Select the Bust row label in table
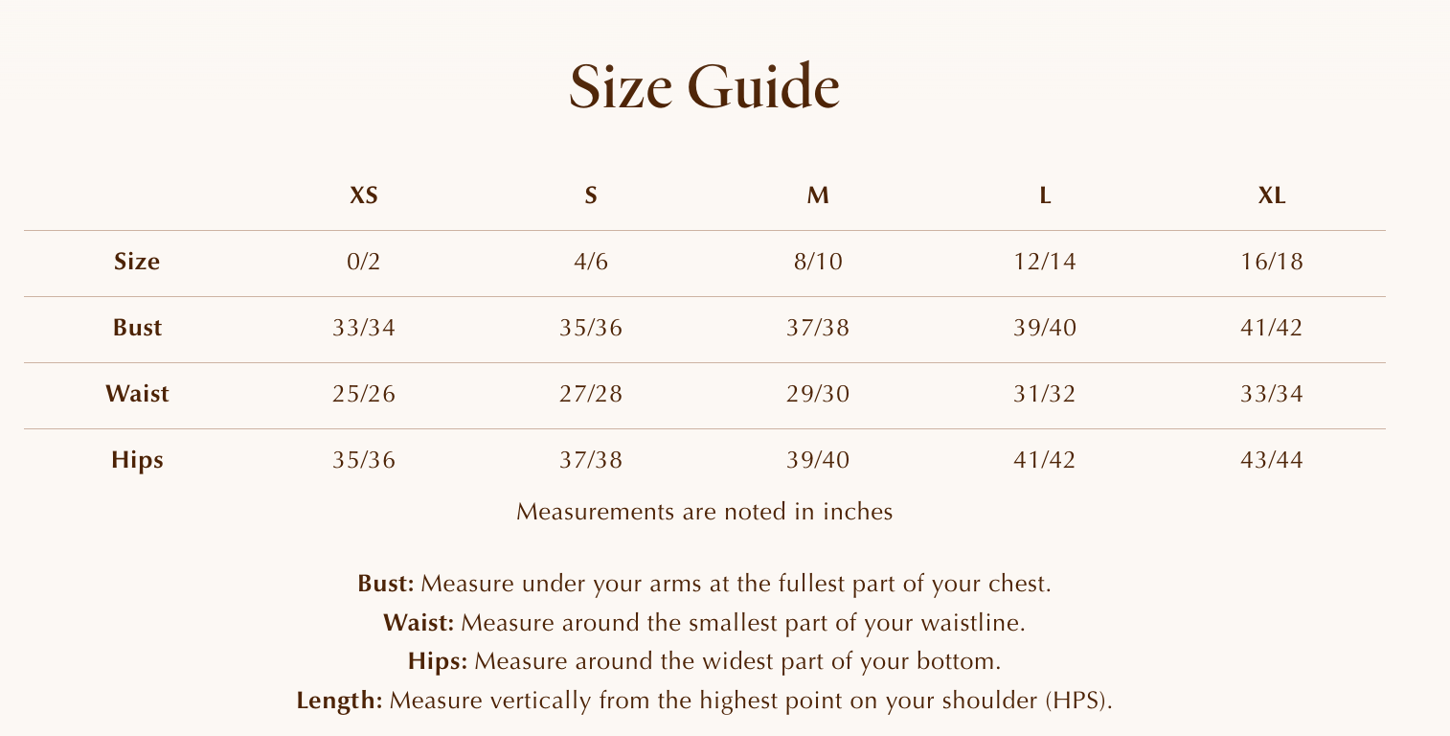The height and width of the screenshot is (736, 1450). [x=137, y=328]
